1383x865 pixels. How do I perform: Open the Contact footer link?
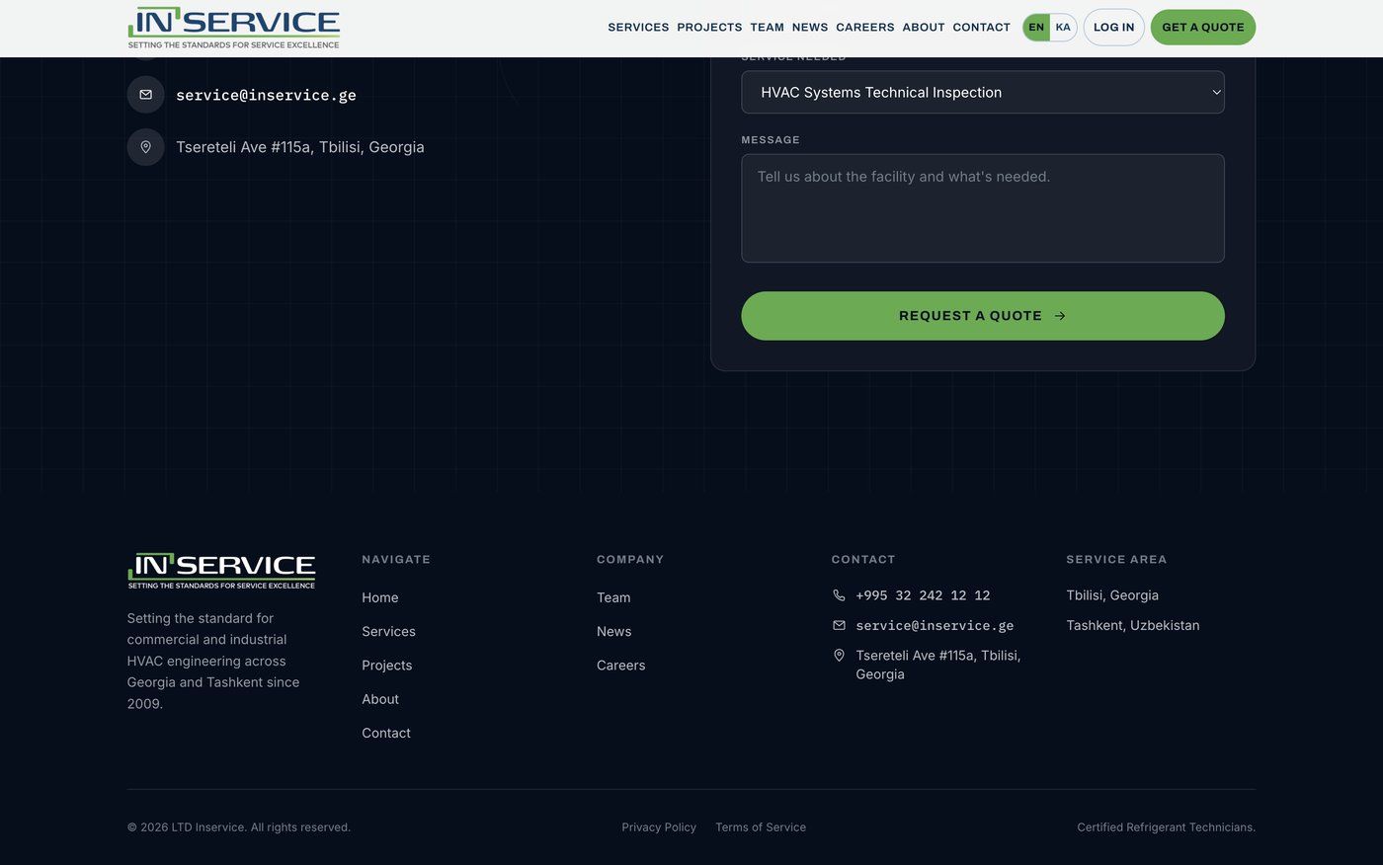386,733
